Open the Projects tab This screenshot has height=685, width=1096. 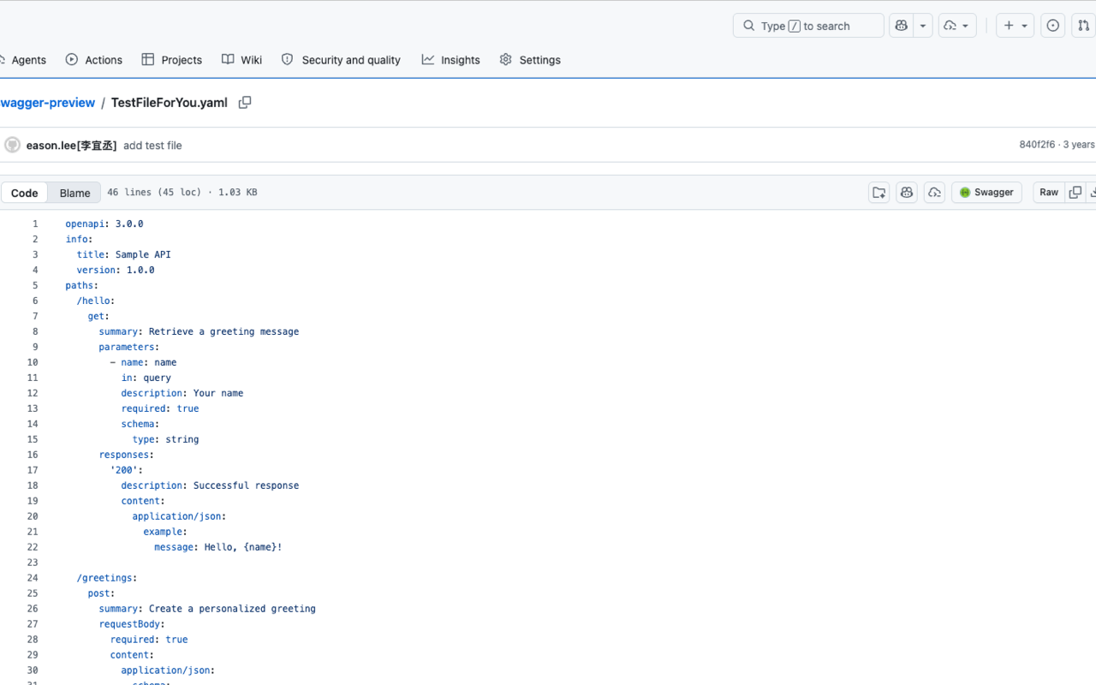[x=172, y=60]
